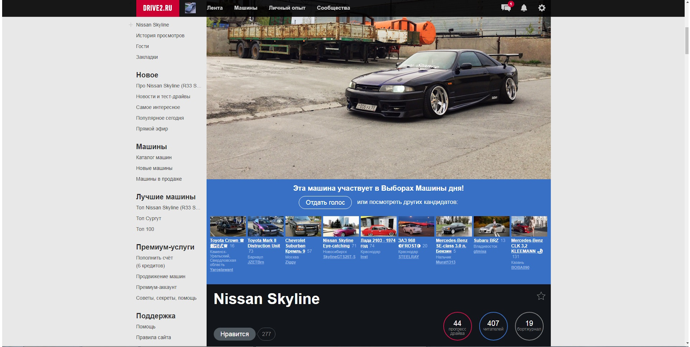Open История просмотров in sidebar
The image size is (690, 347).
160,36
